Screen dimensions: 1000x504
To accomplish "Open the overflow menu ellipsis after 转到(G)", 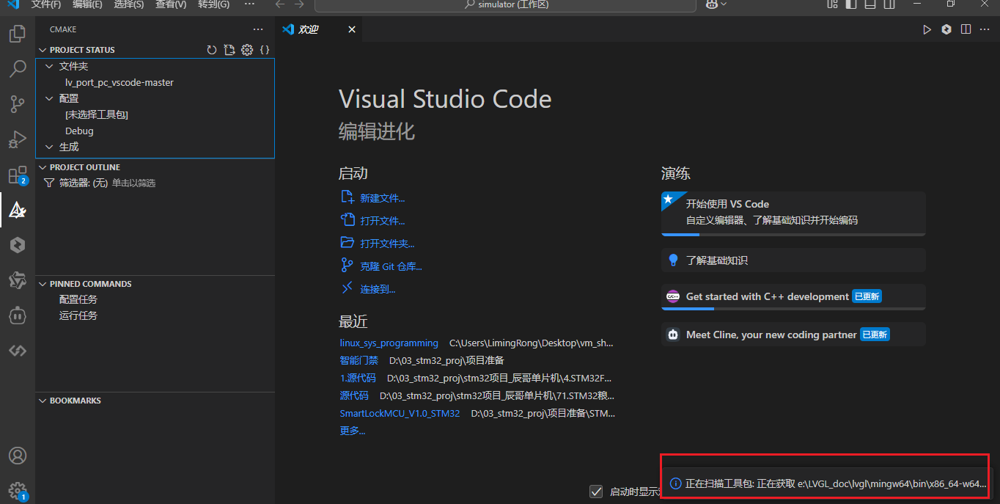I will pyautogui.click(x=249, y=4).
